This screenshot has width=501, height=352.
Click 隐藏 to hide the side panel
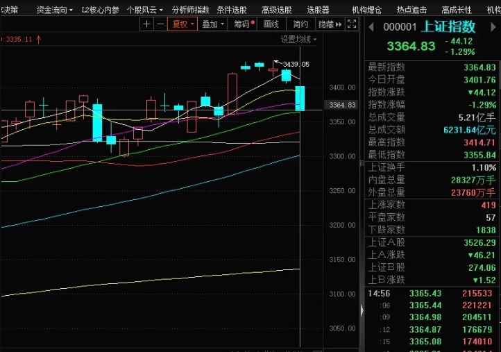pyautogui.click(x=330, y=24)
